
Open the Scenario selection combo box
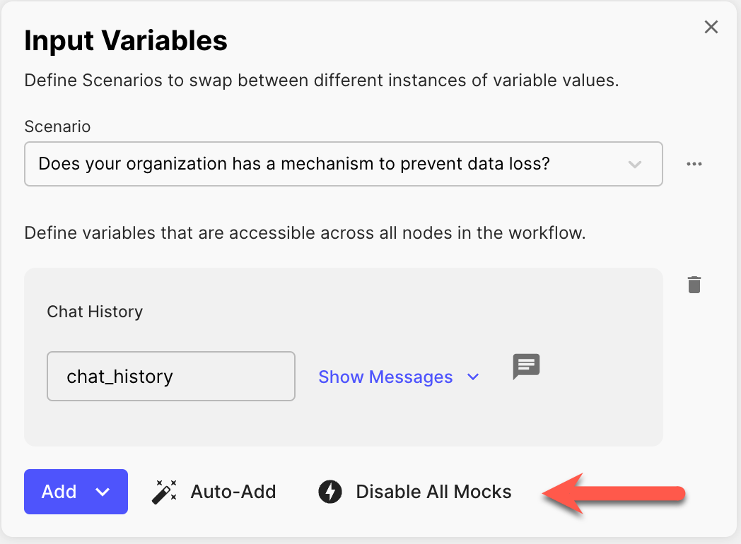tap(344, 164)
